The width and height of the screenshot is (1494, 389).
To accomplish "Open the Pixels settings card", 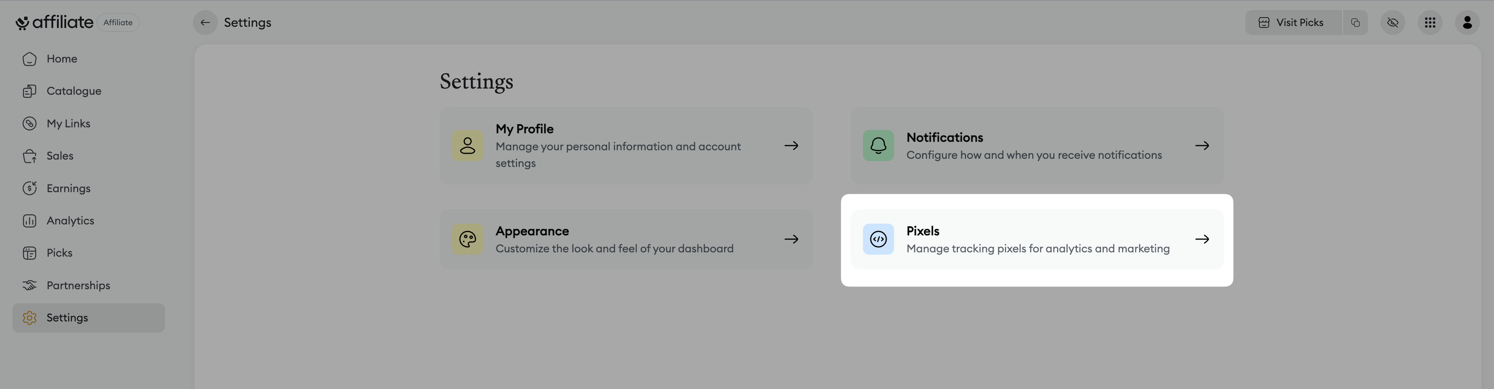I will tap(1036, 239).
